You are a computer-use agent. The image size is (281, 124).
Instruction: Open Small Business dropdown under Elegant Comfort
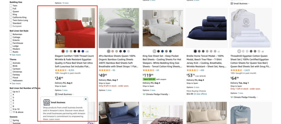tap(64, 94)
